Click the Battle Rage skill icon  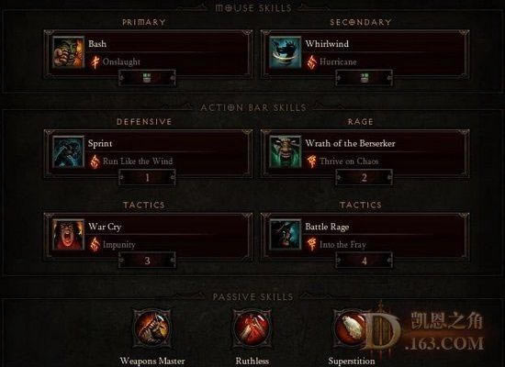(x=286, y=235)
